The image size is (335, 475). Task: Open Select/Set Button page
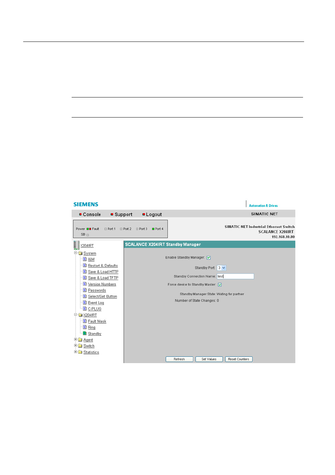[103, 297]
